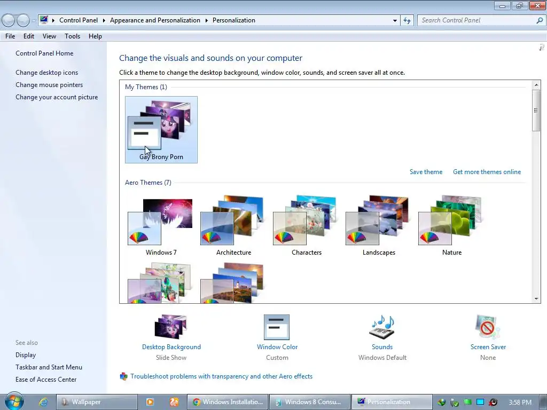Open Taskbar and Start Menu link
The image size is (547, 410).
(49, 367)
